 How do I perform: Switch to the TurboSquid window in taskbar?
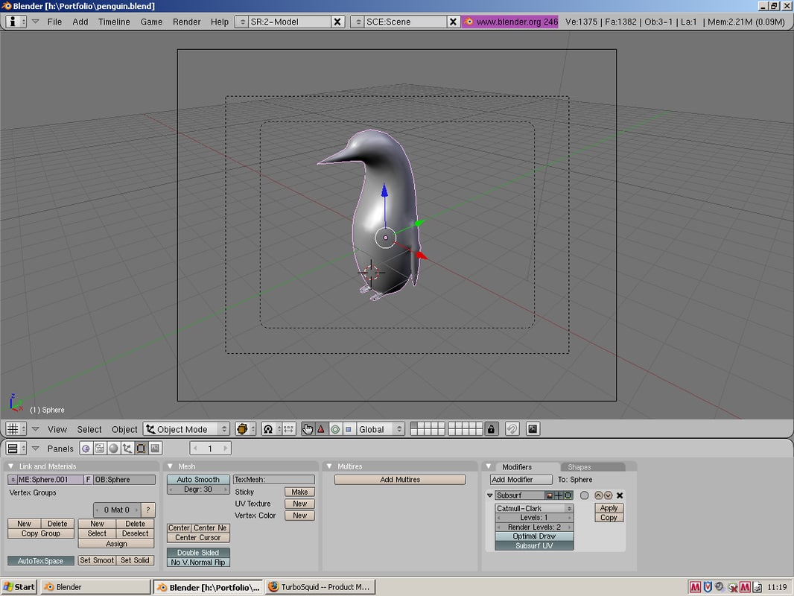tap(320, 586)
